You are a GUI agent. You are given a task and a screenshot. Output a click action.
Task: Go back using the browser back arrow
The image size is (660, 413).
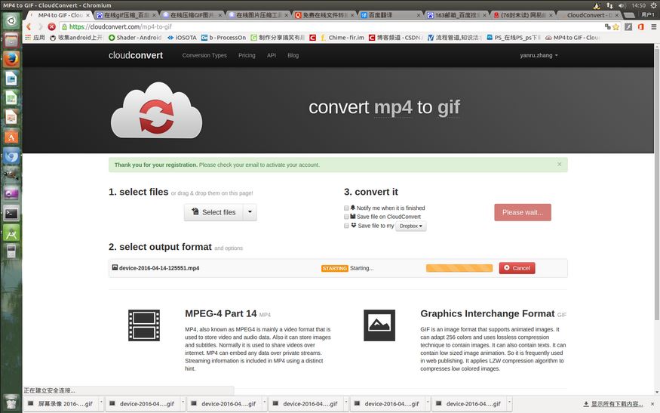pyautogui.click(x=29, y=26)
